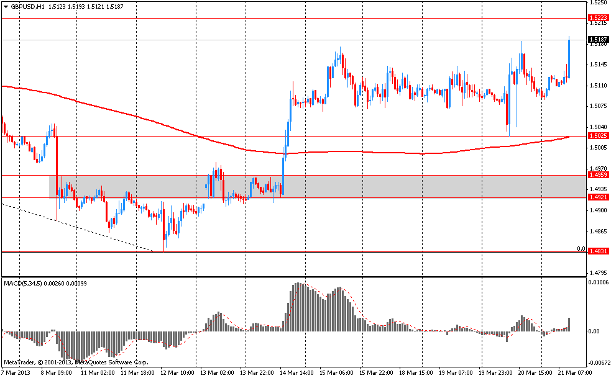Click the latest tall blue candlestick
The height and width of the screenshot is (378, 611).
click(569, 57)
